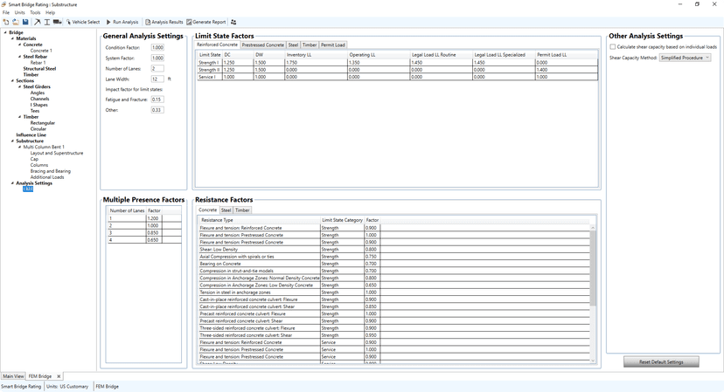Click the Save disk icon

pyautogui.click(x=25, y=22)
